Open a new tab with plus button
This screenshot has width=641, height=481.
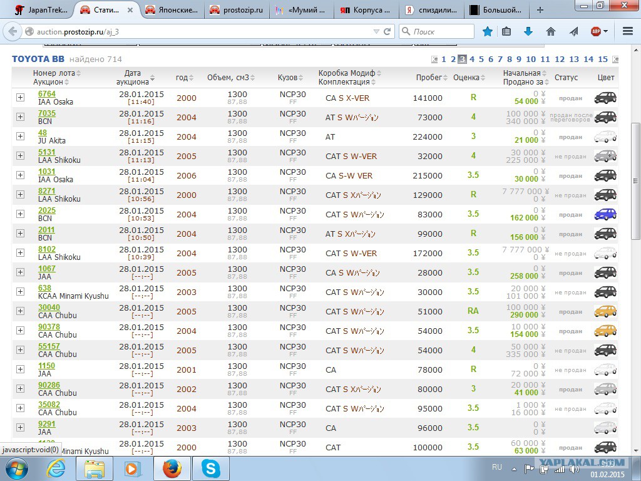point(540,10)
